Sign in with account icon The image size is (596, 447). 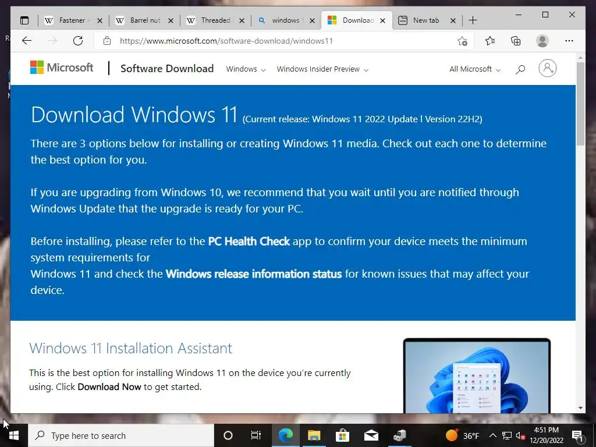click(547, 69)
